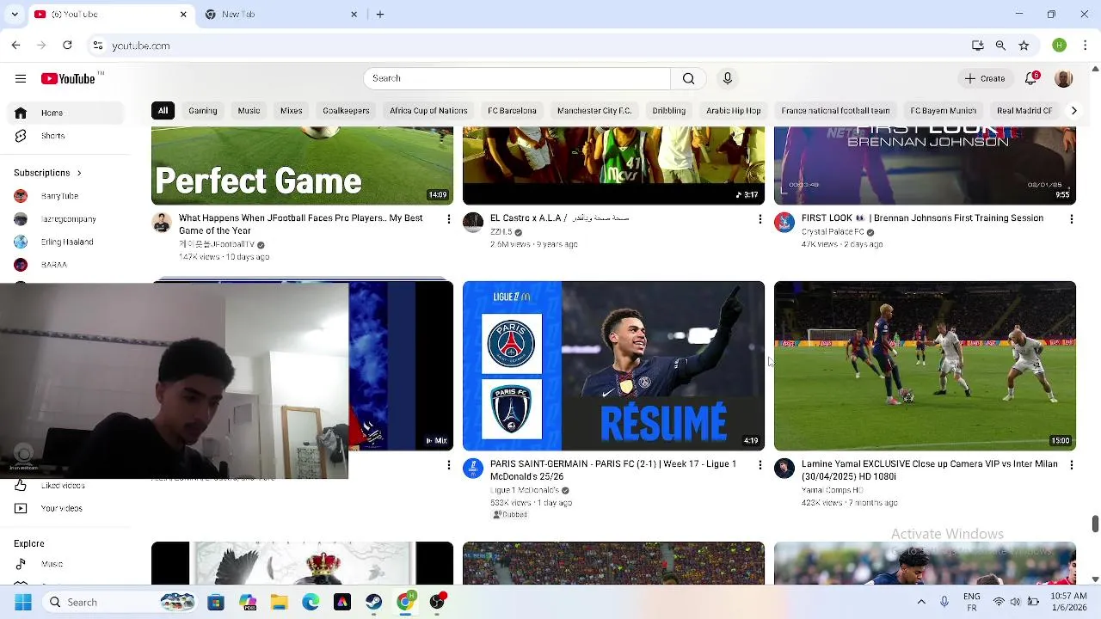Select the All filter chip

163,110
